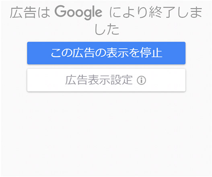Select the circled i information icon
Screen dimensions: 212x177
tap(142, 80)
